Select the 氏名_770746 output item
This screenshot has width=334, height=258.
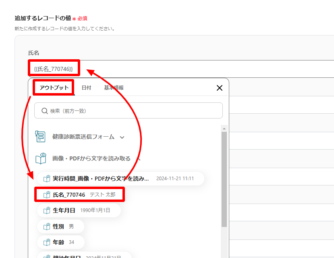coord(79,195)
